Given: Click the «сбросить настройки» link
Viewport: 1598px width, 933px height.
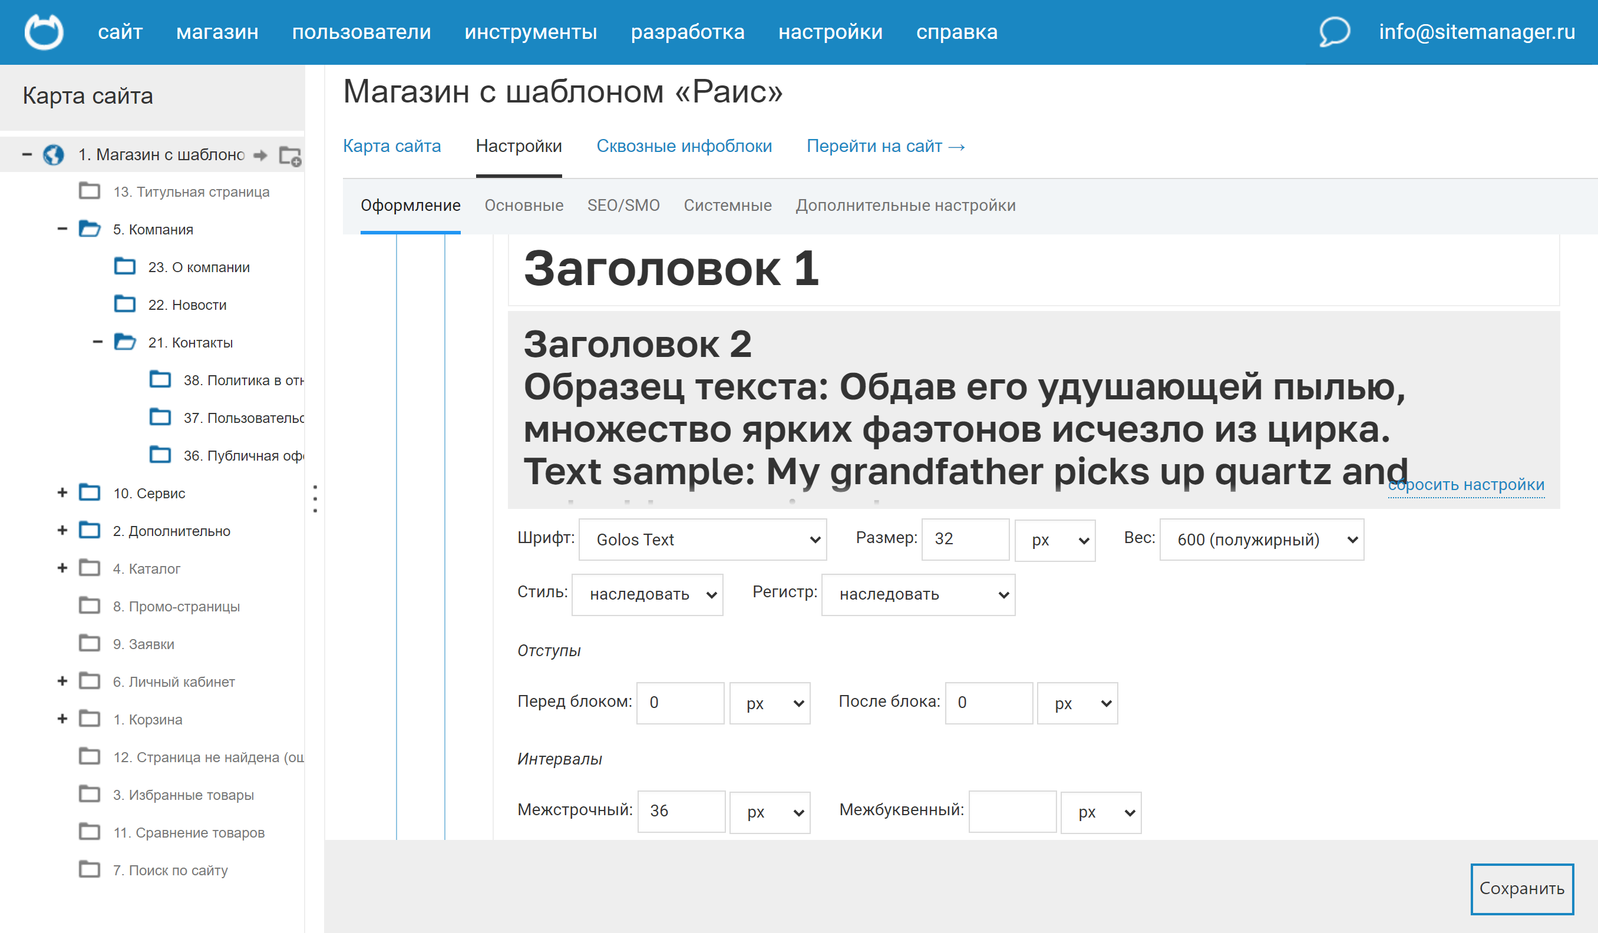Looking at the screenshot, I should click(1467, 485).
